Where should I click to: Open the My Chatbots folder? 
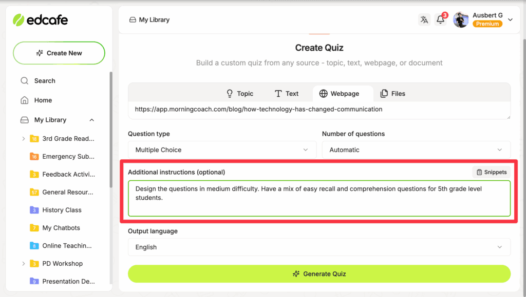(x=61, y=228)
